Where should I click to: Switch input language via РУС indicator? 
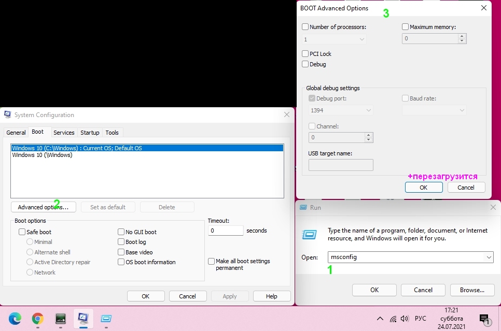coord(421,319)
